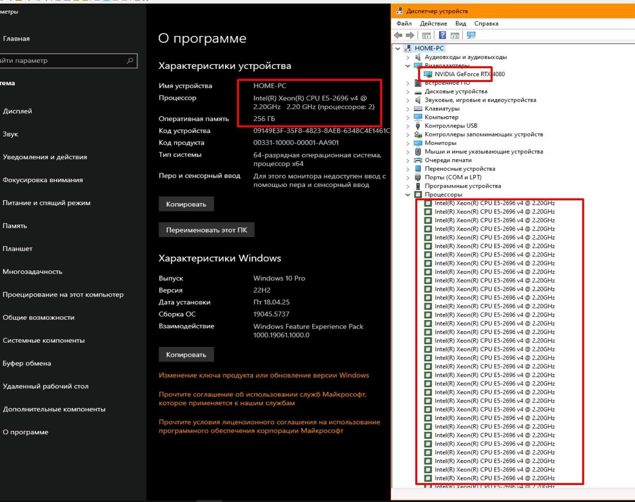The height and width of the screenshot is (502, 635).
Task: Open link Прочтите условия лицензионного соглашения
Action: (x=269, y=426)
